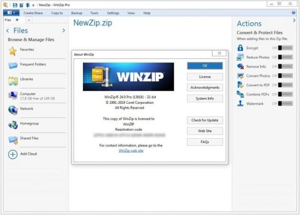Open the License button in About dialog

click(205, 77)
